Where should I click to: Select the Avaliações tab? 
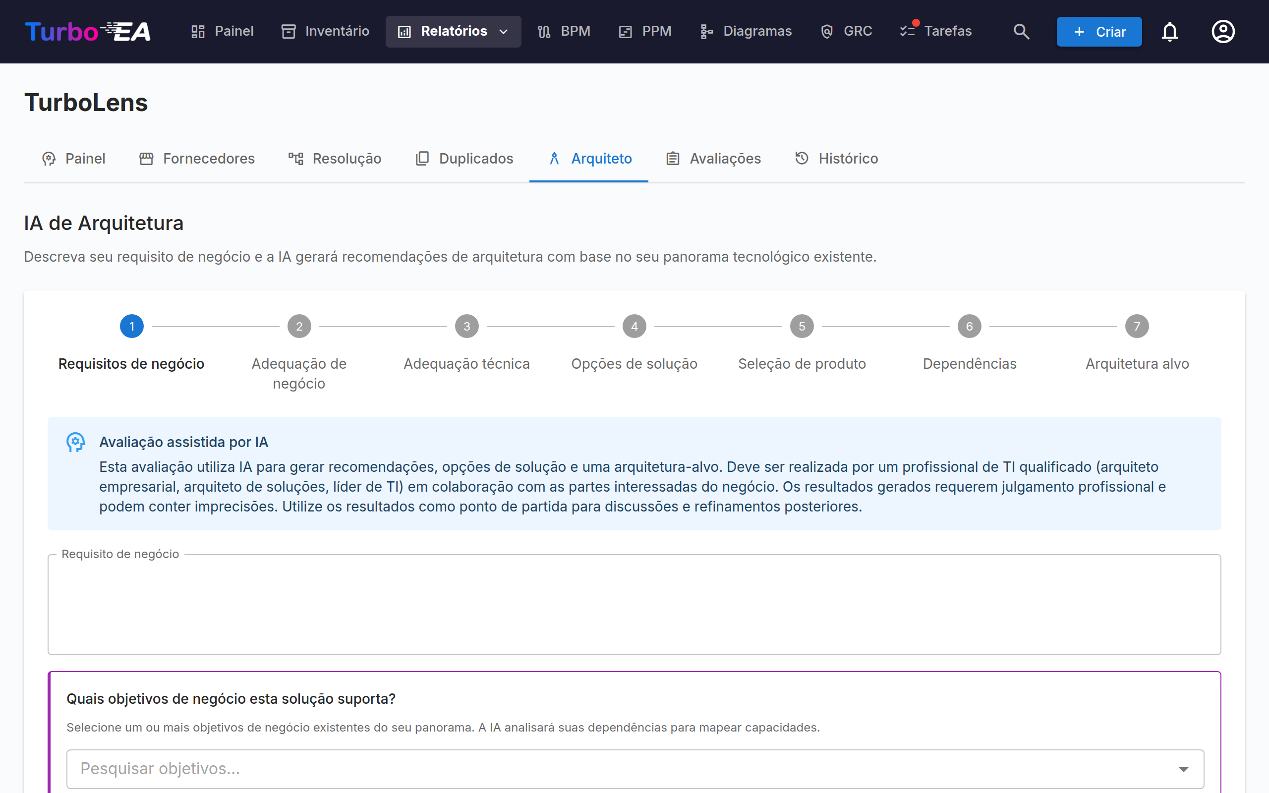(x=713, y=159)
